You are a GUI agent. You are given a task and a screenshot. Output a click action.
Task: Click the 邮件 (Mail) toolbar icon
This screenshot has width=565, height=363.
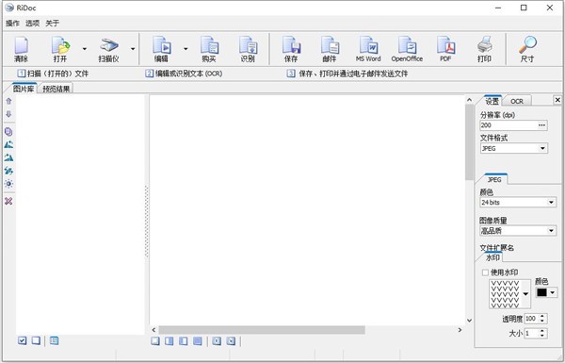pyautogui.click(x=330, y=49)
